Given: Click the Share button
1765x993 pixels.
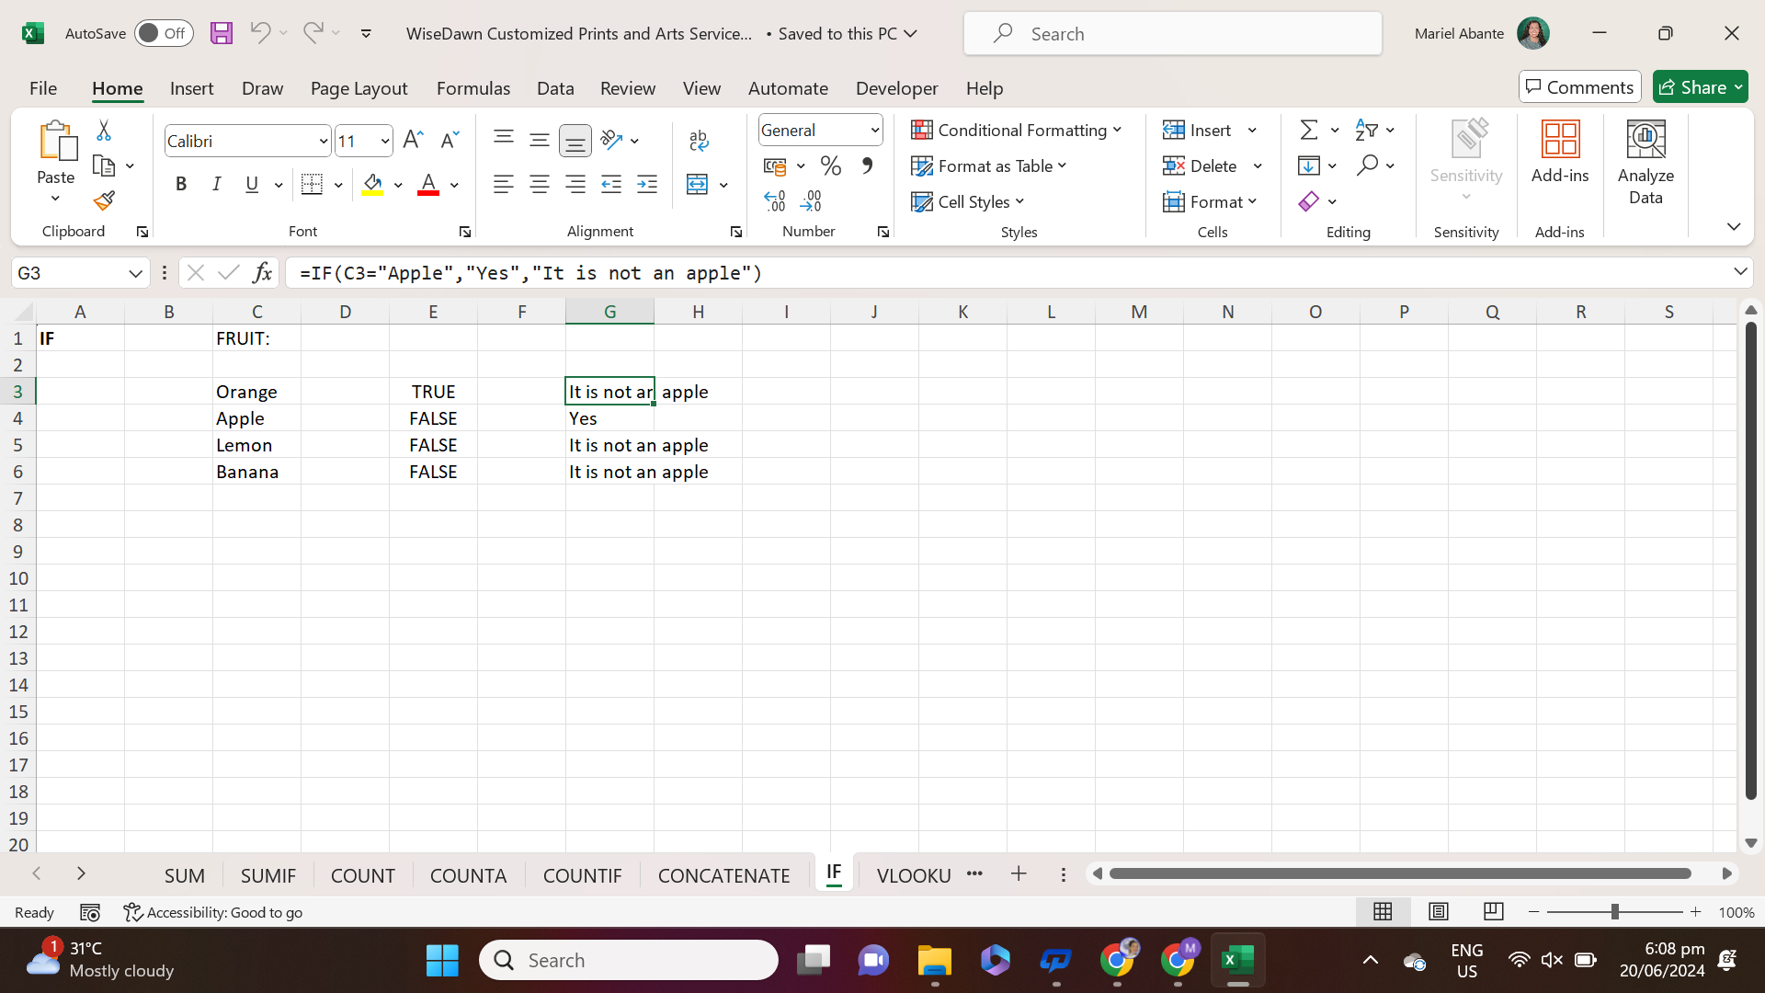Looking at the screenshot, I should (1699, 87).
